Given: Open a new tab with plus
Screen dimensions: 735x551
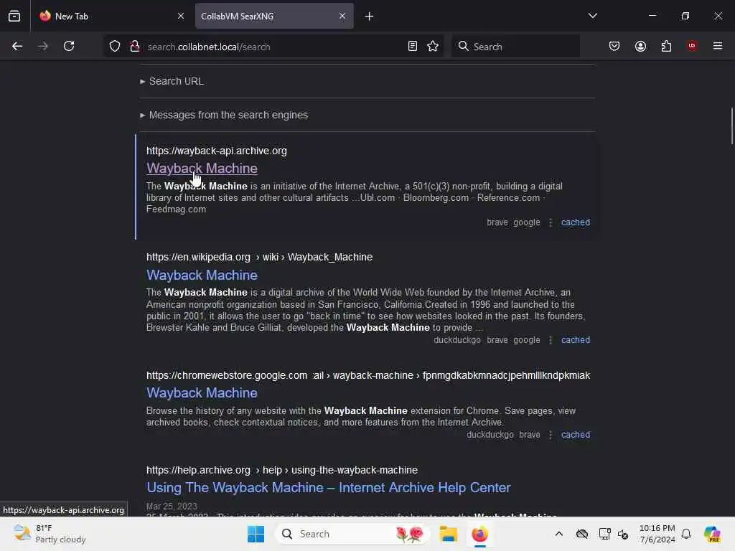Looking at the screenshot, I should pos(370,17).
